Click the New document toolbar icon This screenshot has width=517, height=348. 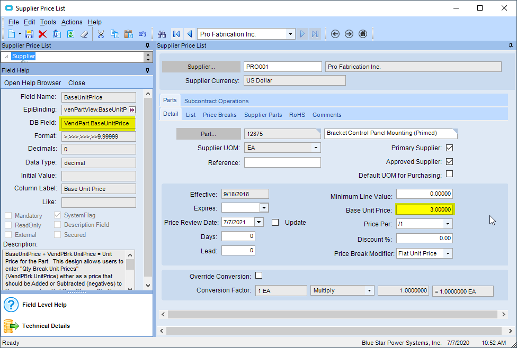pos(12,34)
